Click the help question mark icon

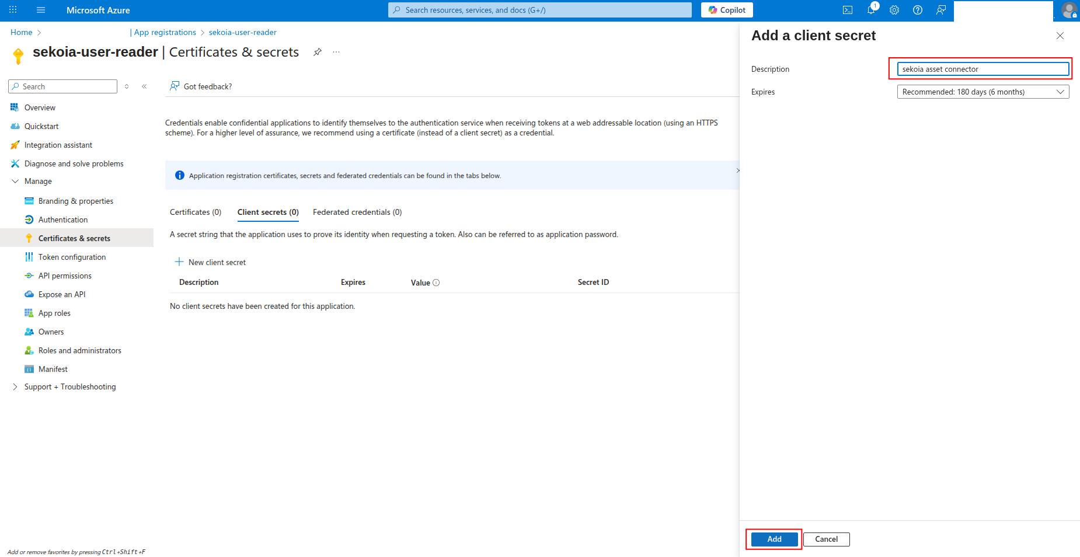(x=918, y=10)
